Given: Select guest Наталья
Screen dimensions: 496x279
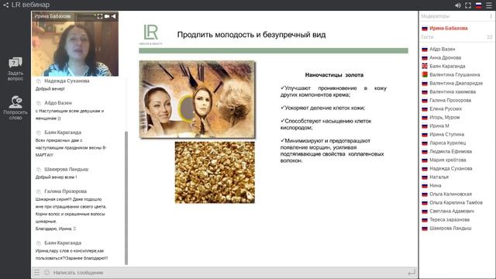Looking at the screenshot, I should (439, 177).
